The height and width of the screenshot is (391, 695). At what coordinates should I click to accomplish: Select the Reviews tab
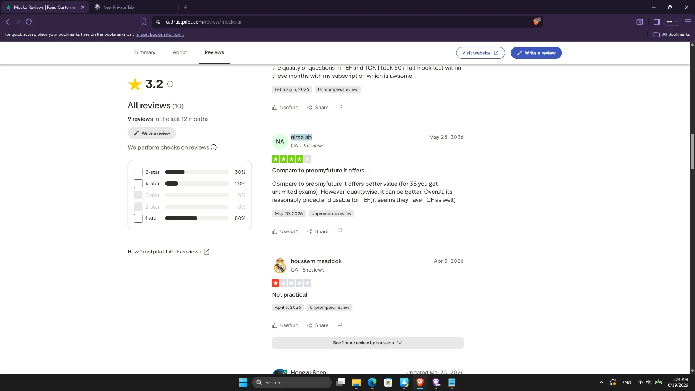click(x=214, y=52)
